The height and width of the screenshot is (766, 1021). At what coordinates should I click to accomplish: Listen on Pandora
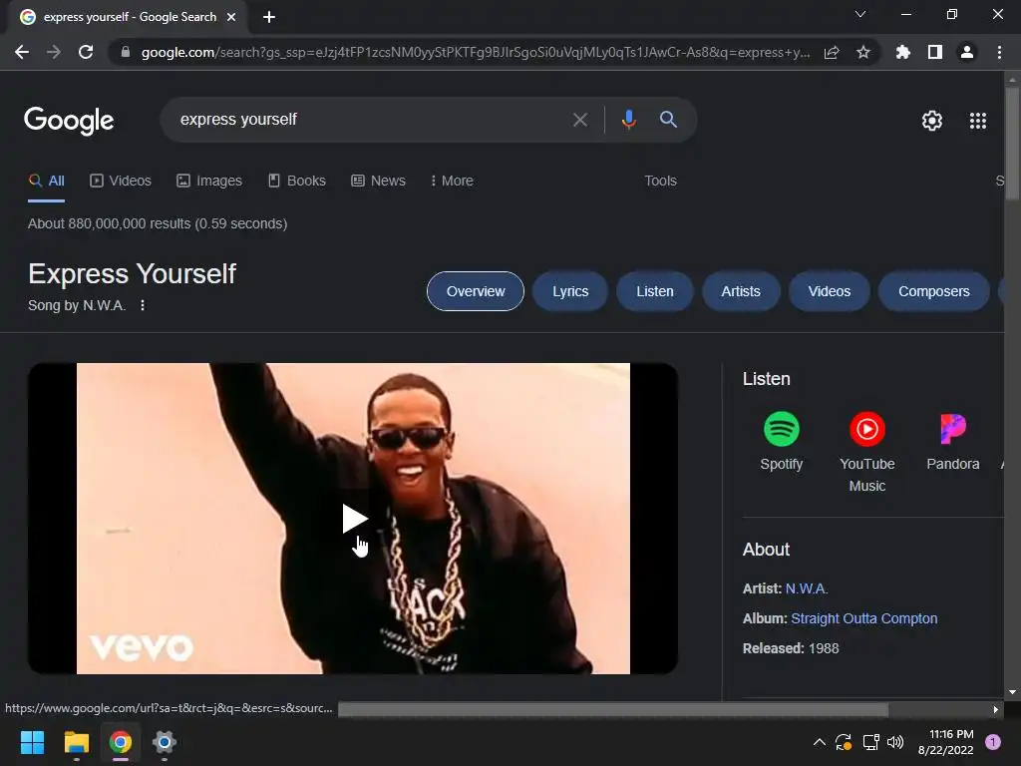coord(953,442)
